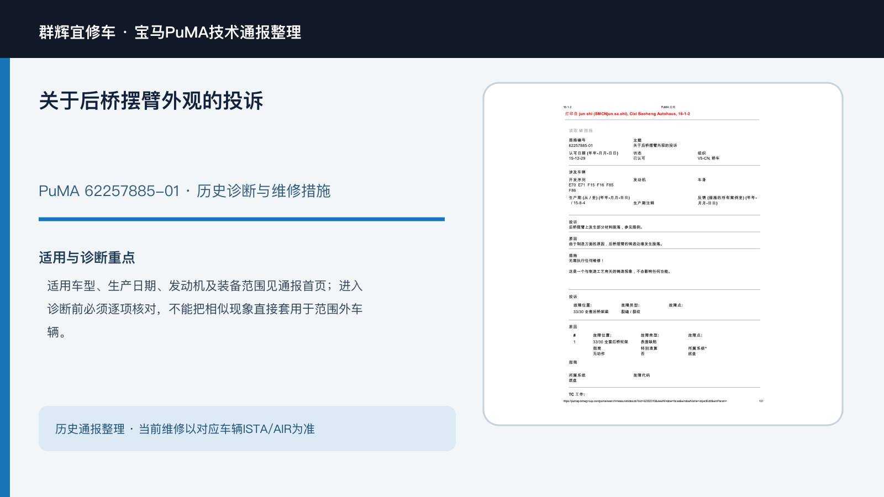Click the blue vertical accent bar at left

tap(5, 277)
